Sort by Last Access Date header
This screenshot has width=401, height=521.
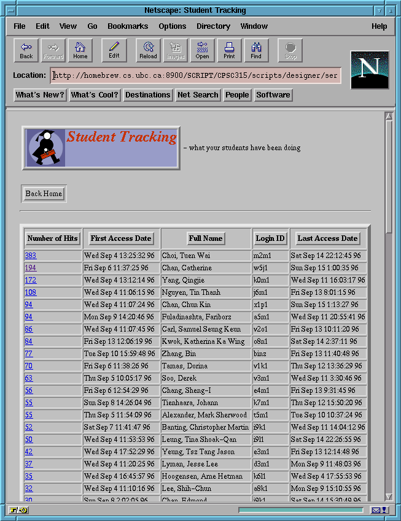(x=328, y=238)
